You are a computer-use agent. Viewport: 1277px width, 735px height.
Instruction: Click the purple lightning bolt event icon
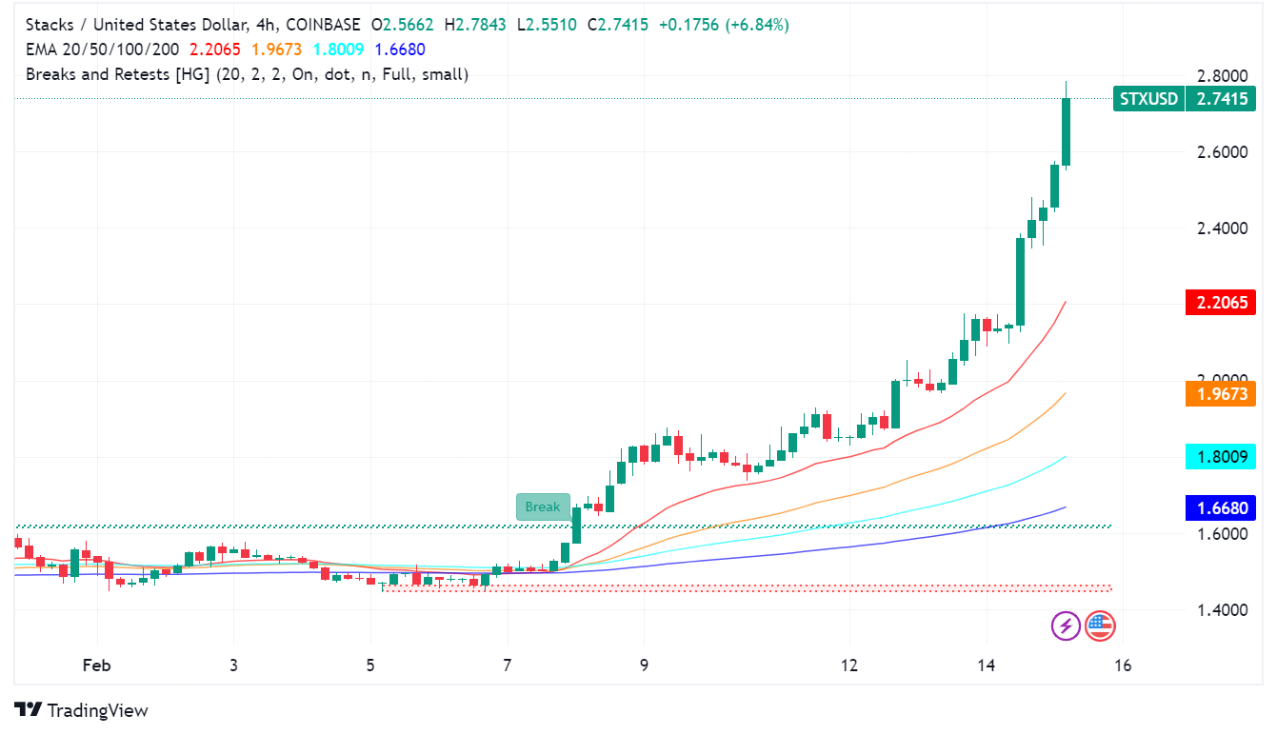point(1066,626)
